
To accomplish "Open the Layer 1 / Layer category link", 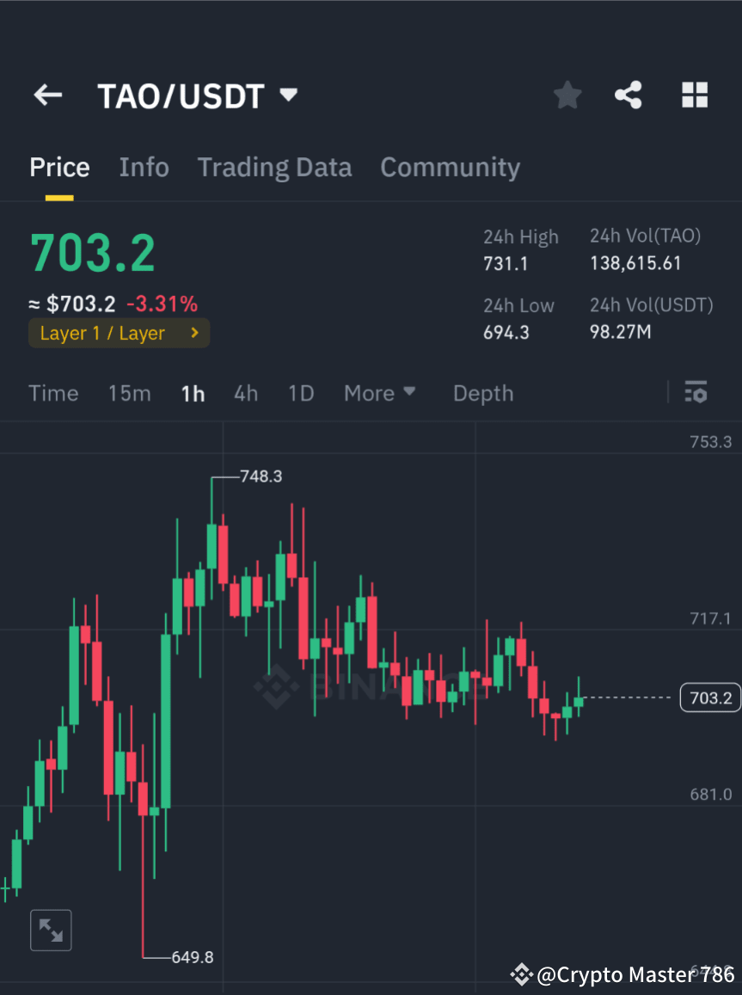I will click(x=119, y=333).
